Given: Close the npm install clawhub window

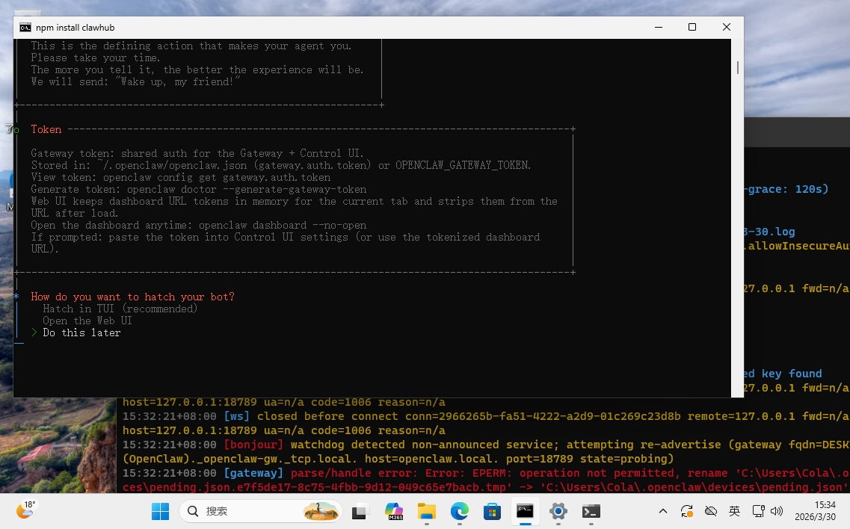Looking at the screenshot, I should click(727, 27).
